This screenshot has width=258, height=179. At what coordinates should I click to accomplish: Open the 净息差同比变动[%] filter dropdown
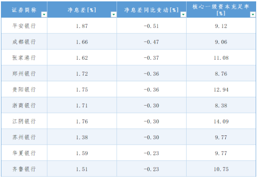click(x=183, y=15)
